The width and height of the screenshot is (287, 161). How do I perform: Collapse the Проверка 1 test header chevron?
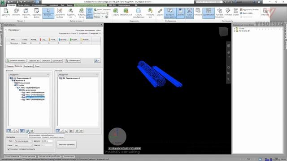pos(6,30)
